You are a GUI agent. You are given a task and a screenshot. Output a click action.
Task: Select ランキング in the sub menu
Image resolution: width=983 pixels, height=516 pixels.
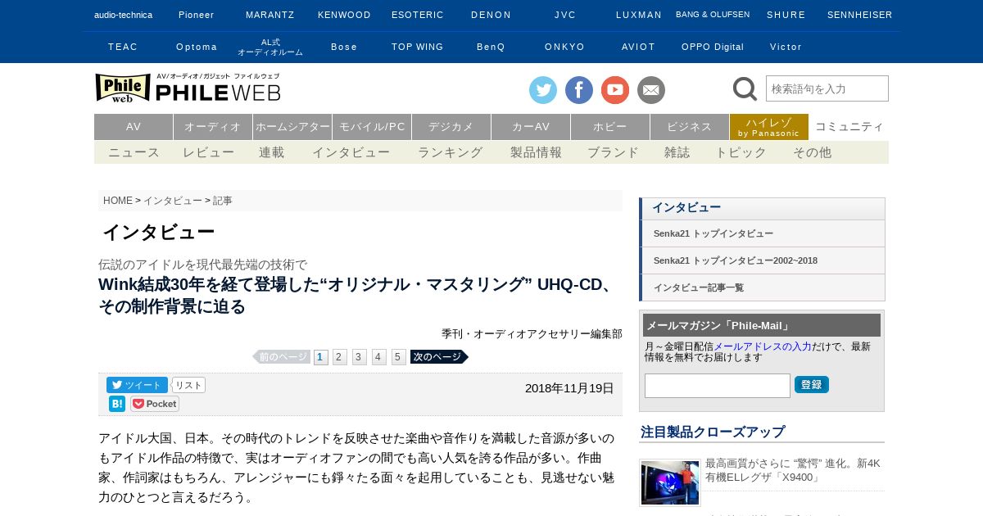(451, 152)
